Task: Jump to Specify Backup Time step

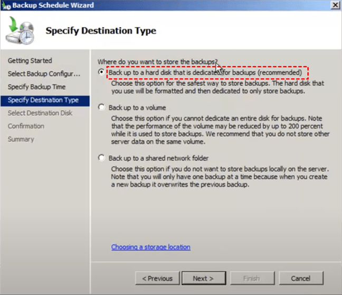Action: [36, 87]
